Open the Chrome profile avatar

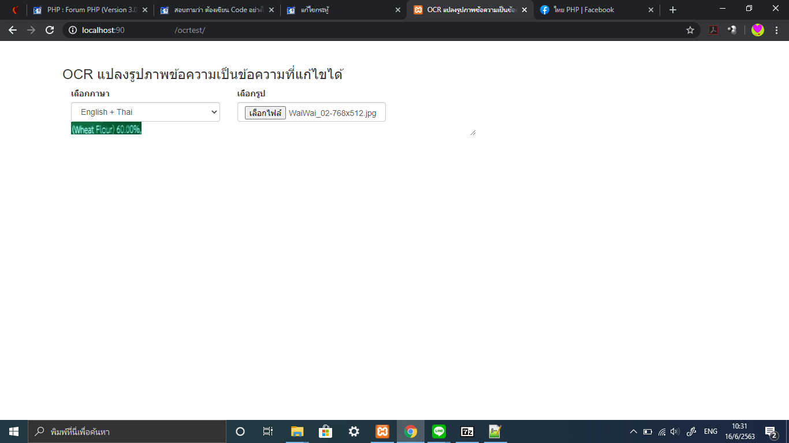(758, 30)
